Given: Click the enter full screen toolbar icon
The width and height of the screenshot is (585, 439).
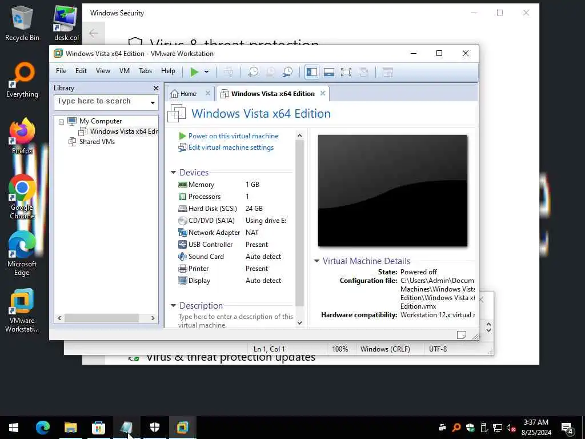Looking at the screenshot, I should click(346, 72).
